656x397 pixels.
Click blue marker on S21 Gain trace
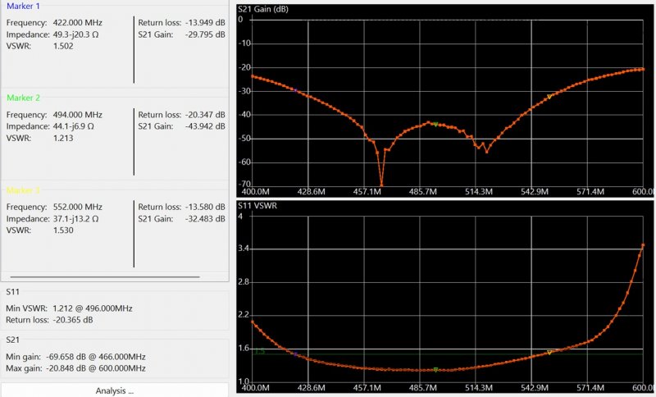tap(294, 89)
